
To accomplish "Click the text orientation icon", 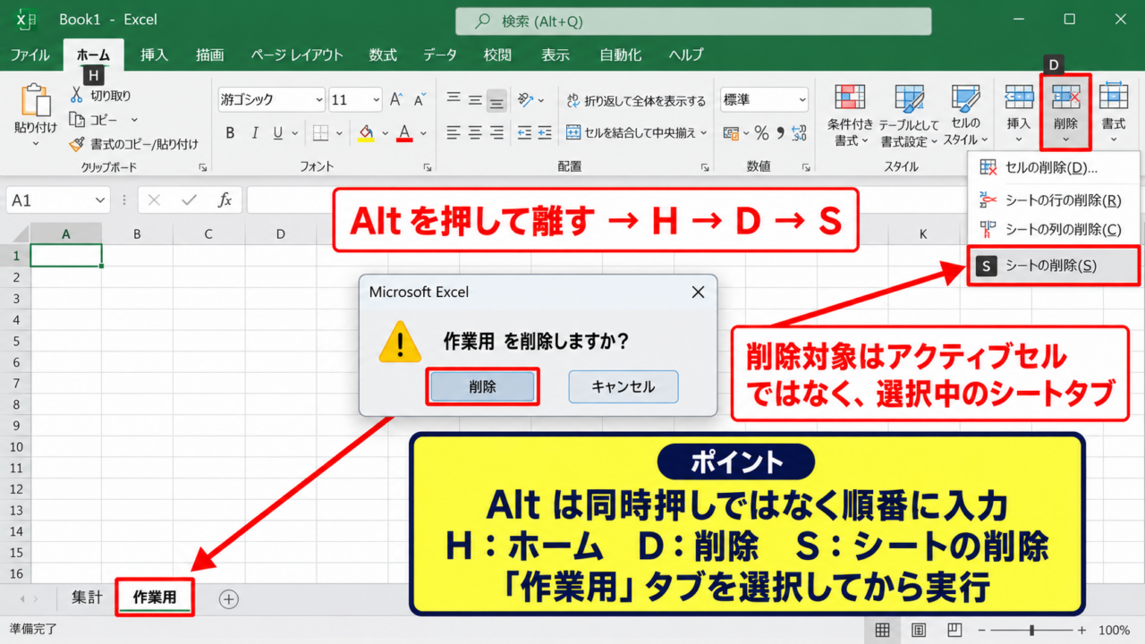I will pos(526,99).
